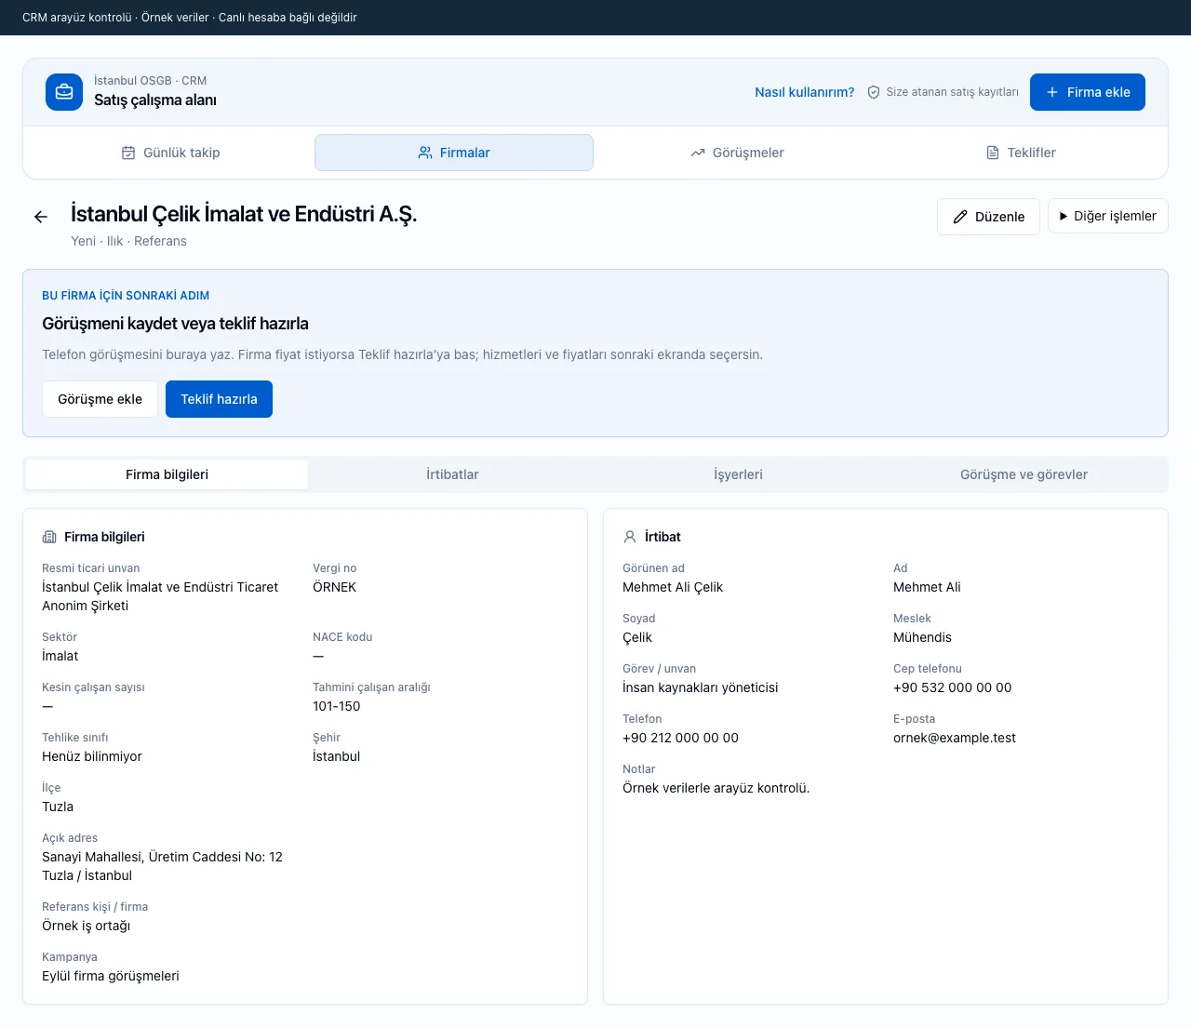Screen dimensions: 1191x1027
Task: Click the employee range value 101-150
Action: pyautogui.click(x=336, y=706)
